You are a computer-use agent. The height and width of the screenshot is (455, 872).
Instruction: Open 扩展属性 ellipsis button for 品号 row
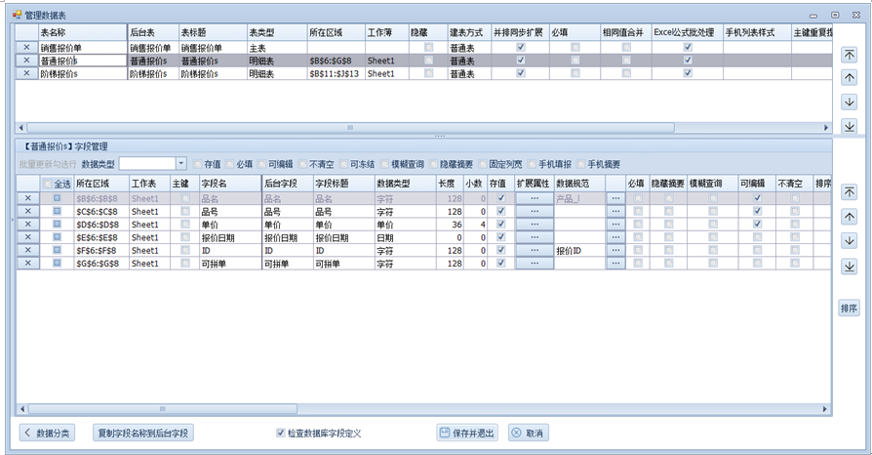pos(534,211)
